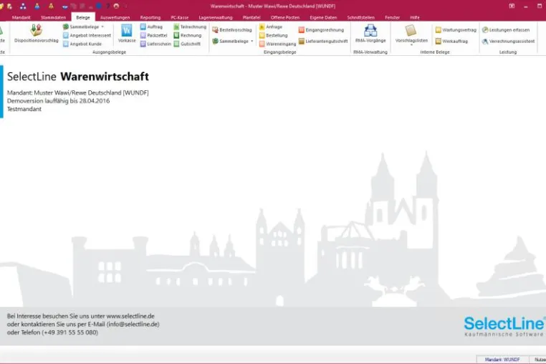Create an Auftrag document
Image resolution: width=546 pixels, height=364 pixels.
click(151, 27)
